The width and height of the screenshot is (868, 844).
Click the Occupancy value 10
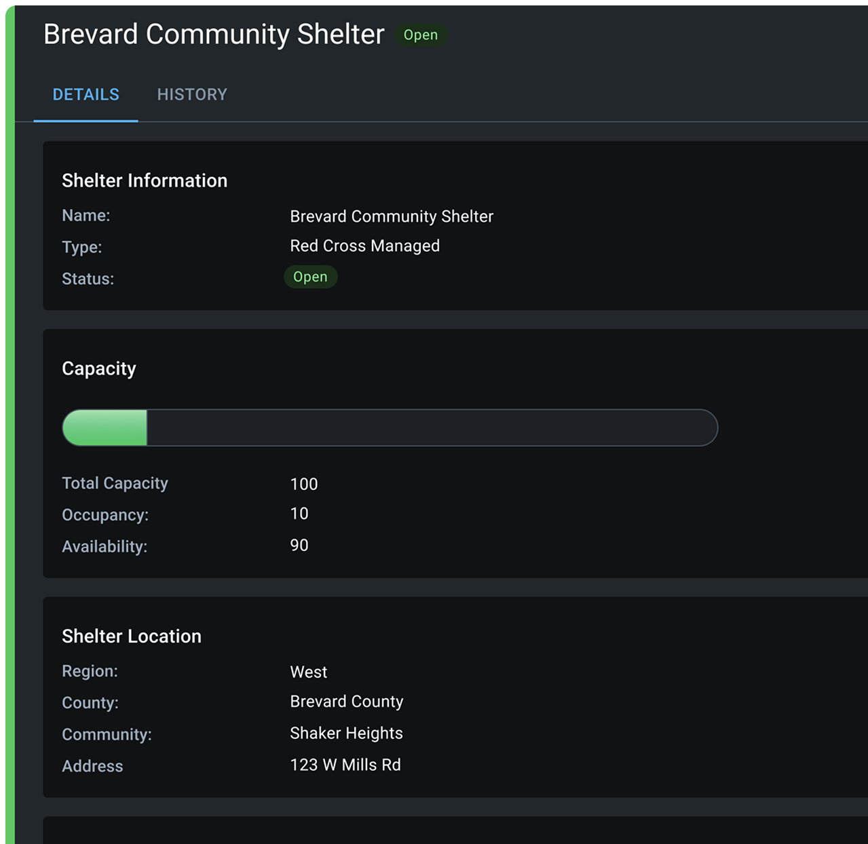[299, 514]
